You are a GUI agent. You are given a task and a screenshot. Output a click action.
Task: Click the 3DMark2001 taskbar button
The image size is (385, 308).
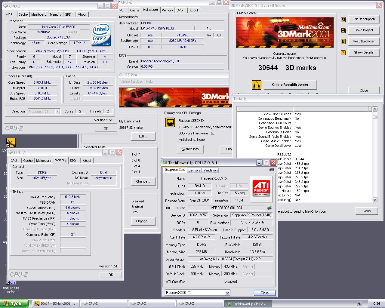(x=56, y=303)
